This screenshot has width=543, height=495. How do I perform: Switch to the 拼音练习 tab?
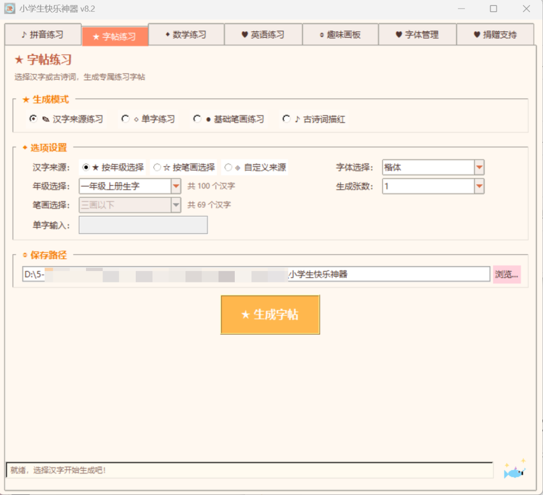click(43, 34)
